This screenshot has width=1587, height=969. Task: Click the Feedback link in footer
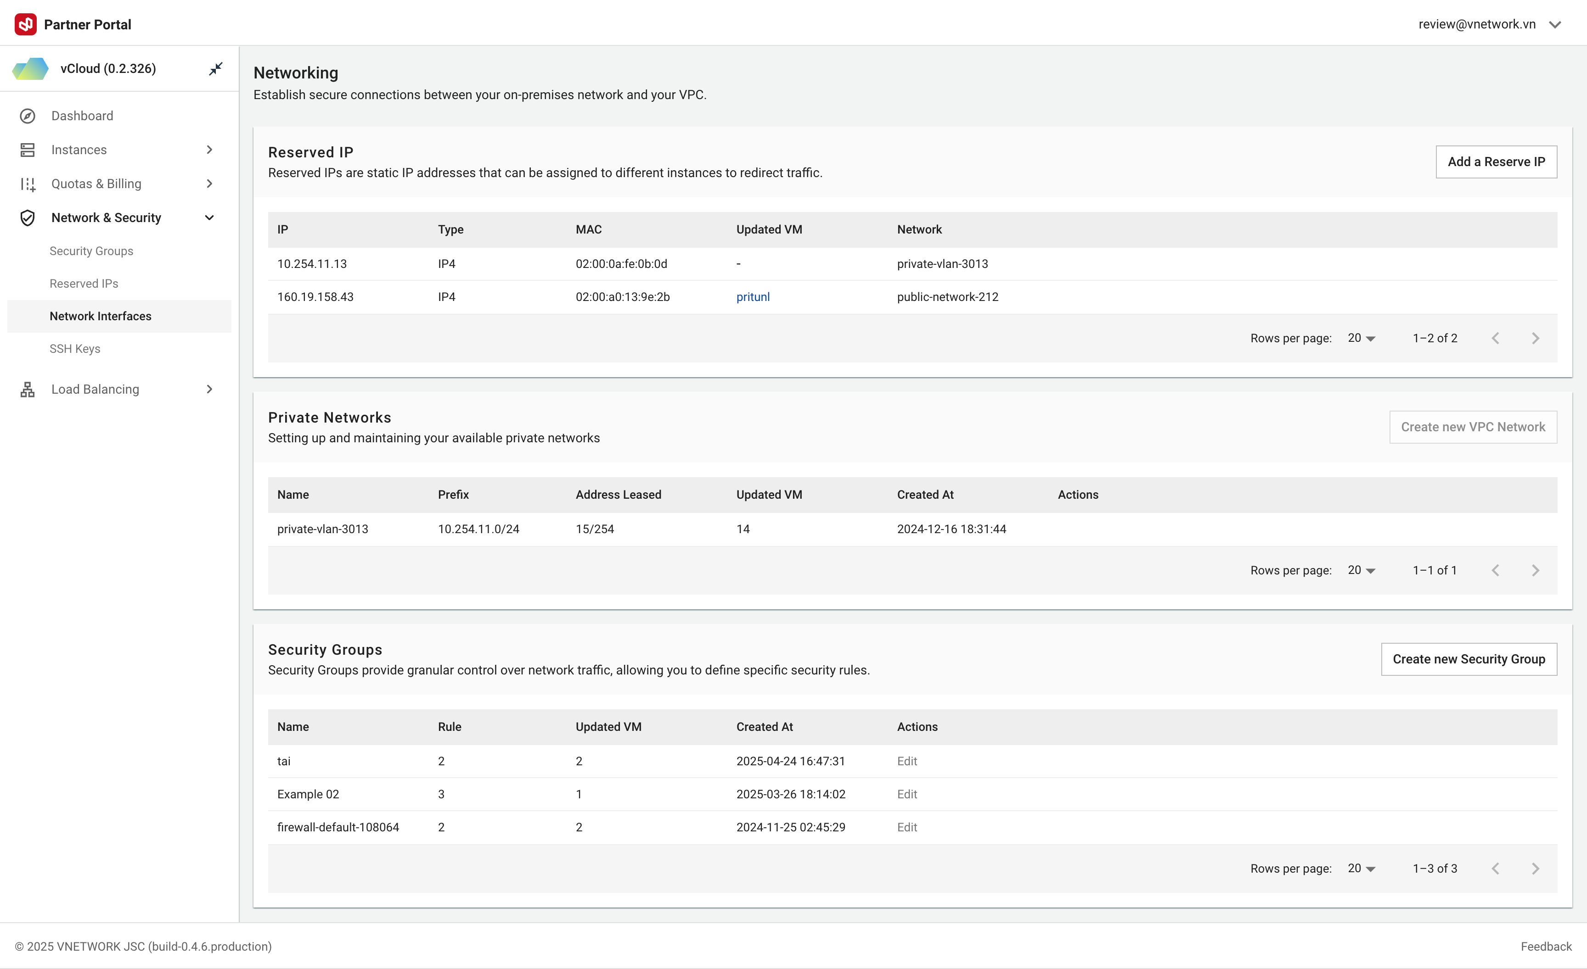[1547, 947]
